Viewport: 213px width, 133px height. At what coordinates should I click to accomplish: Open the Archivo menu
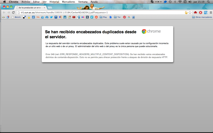[x=26, y=2]
